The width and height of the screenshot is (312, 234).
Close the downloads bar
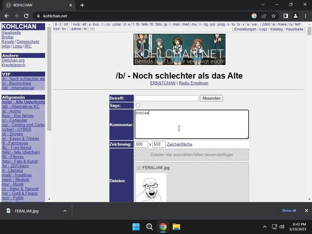pos(307,211)
